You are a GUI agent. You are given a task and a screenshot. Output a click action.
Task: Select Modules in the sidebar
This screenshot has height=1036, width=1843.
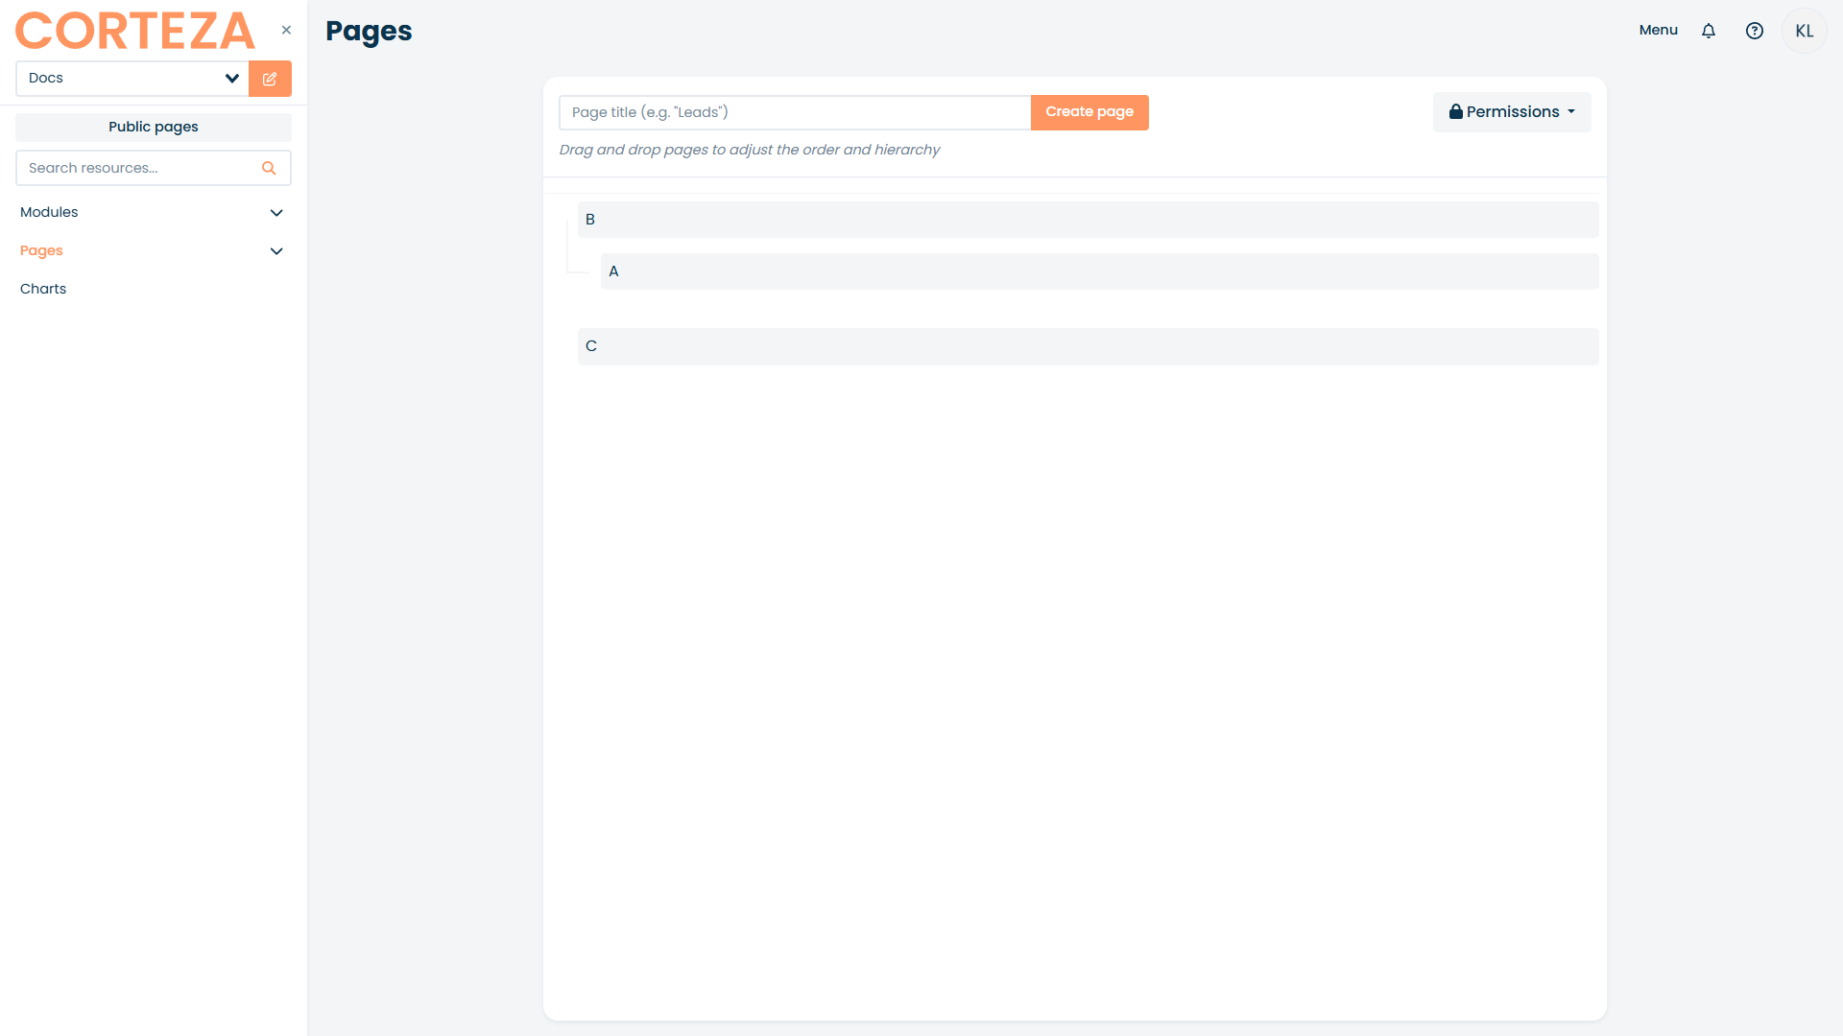coord(49,212)
